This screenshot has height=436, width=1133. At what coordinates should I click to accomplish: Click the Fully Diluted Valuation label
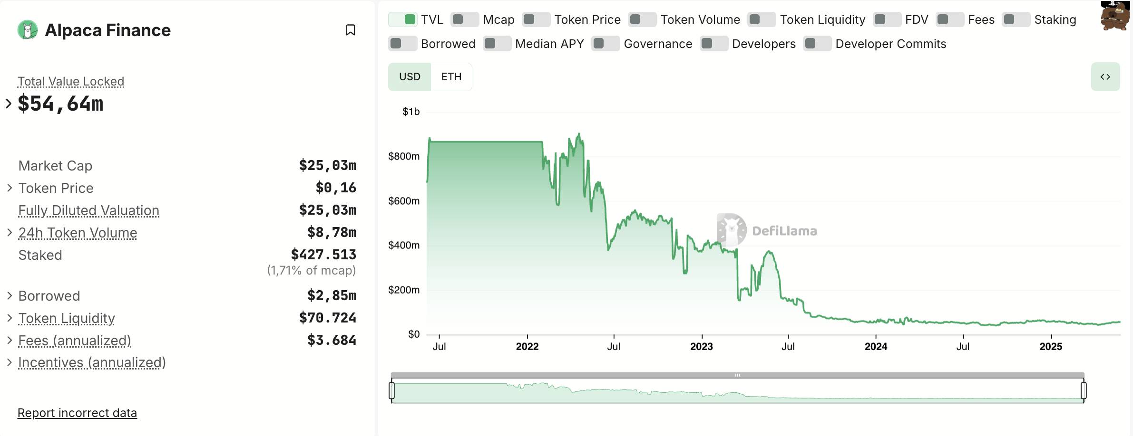(x=88, y=210)
